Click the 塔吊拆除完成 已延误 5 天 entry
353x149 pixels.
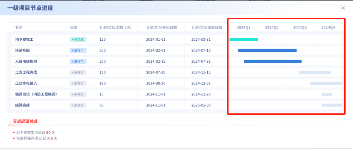(35, 139)
